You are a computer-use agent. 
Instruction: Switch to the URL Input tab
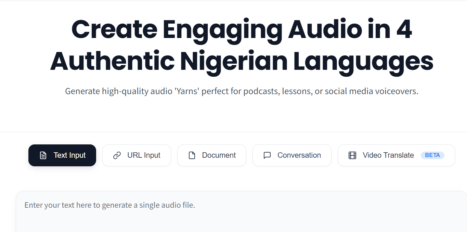tap(144, 155)
